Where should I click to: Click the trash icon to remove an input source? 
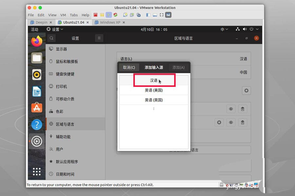243,109
